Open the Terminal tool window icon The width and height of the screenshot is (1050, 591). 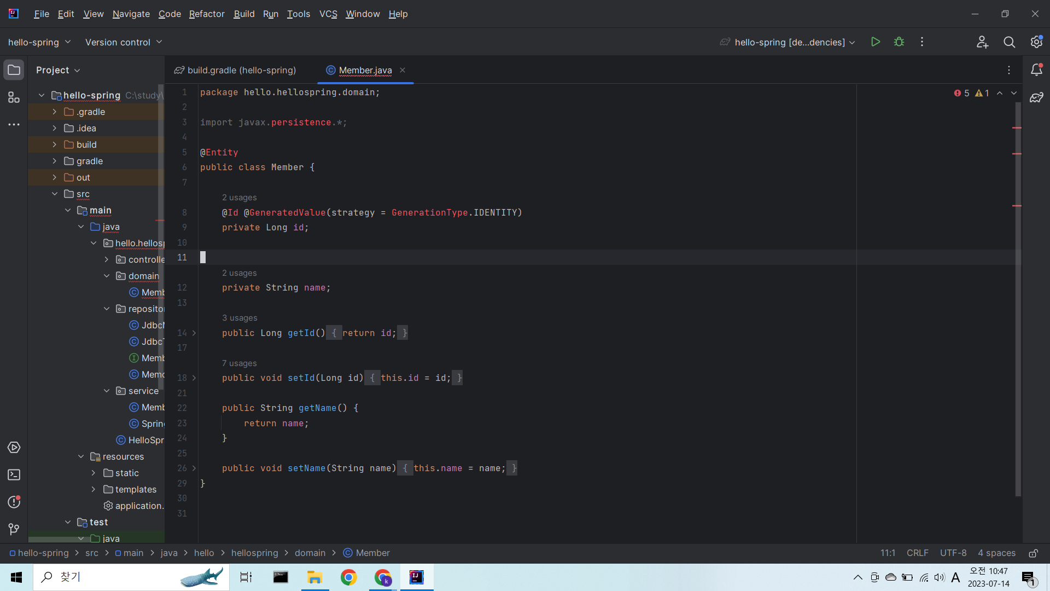(x=14, y=475)
